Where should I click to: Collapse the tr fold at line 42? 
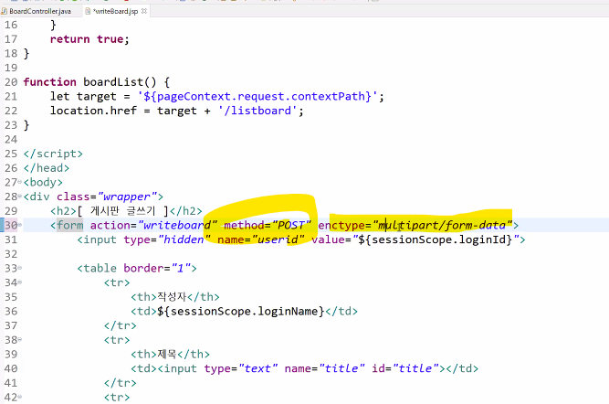[x=20, y=397]
